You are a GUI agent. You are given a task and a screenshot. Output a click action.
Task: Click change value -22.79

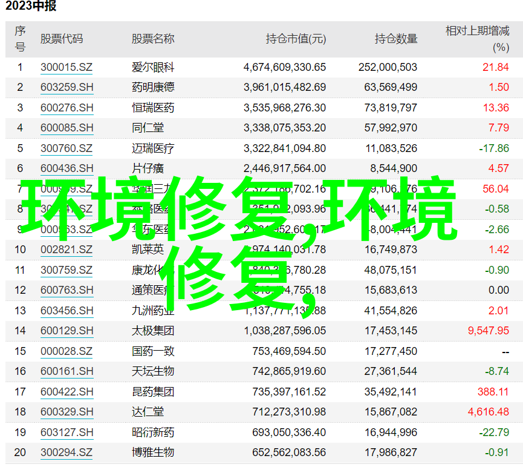(494, 432)
